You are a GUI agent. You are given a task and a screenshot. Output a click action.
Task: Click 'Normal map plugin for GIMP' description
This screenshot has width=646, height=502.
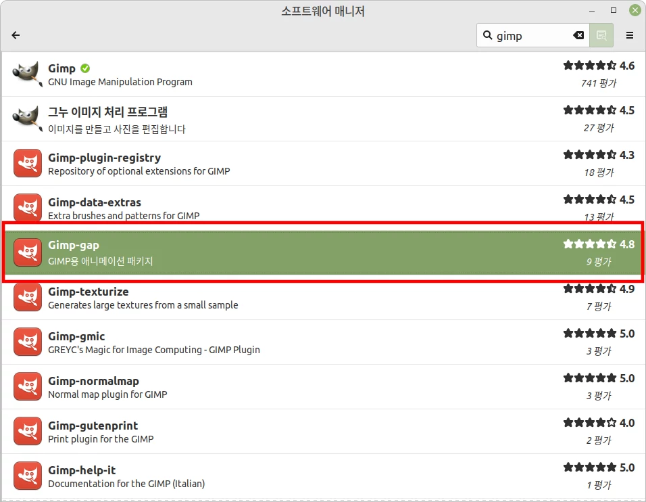tap(107, 394)
